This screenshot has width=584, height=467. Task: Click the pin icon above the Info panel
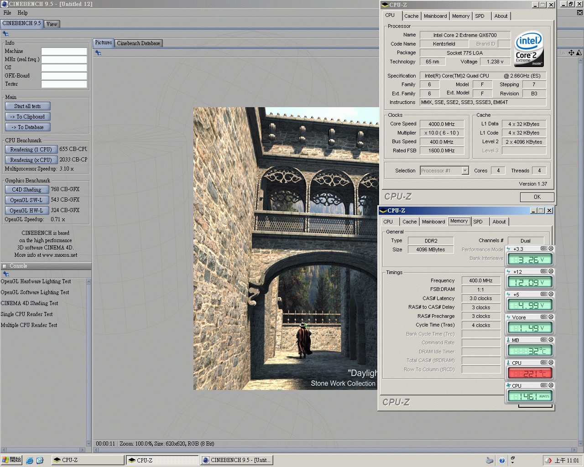[5, 34]
